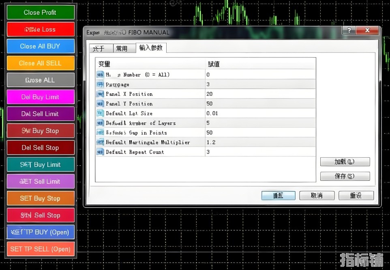The image size is (390, 270).
Task: Click the Default Repeat Count row icon
Action: 100,152
